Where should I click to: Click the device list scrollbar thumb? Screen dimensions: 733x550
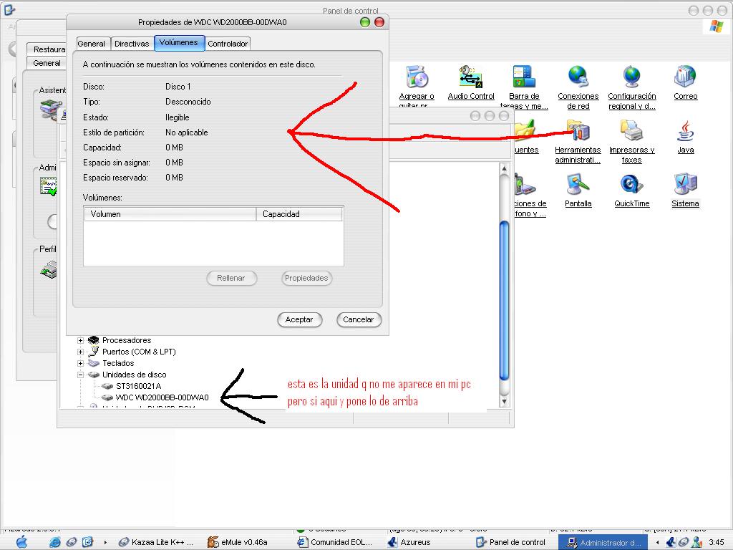coord(504,301)
